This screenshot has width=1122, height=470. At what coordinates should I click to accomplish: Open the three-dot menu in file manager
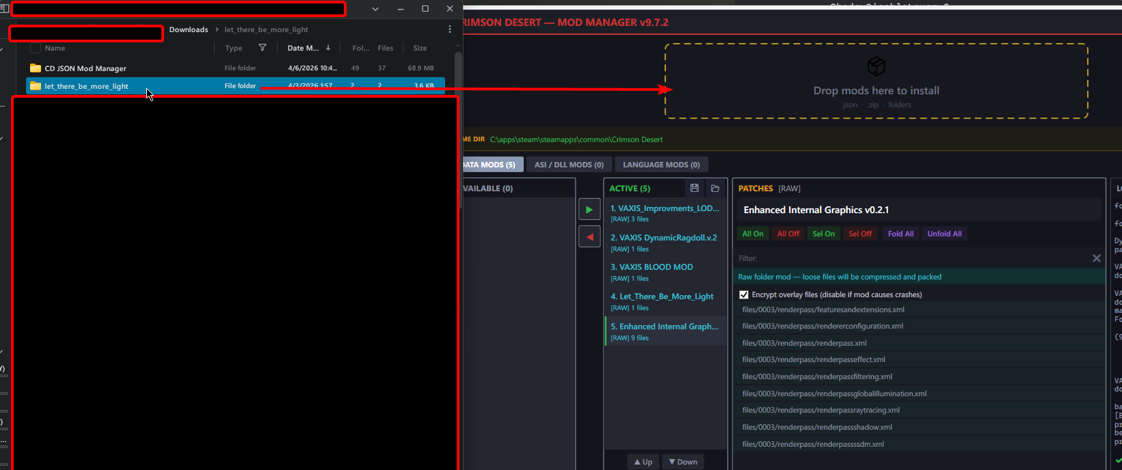point(449,29)
